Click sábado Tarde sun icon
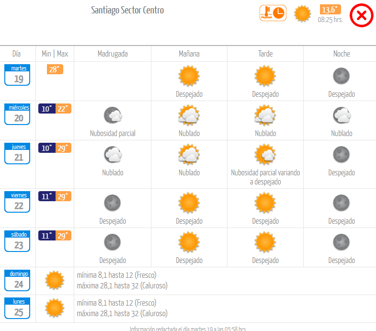This screenshot has width=376, height=331. [265, 242]
